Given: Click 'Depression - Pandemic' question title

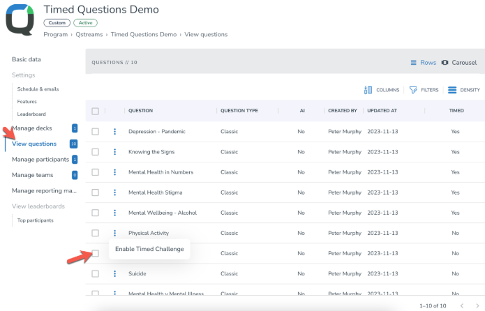Looking at the screenshot, I should pyautogui.click(x=157, y=132).
